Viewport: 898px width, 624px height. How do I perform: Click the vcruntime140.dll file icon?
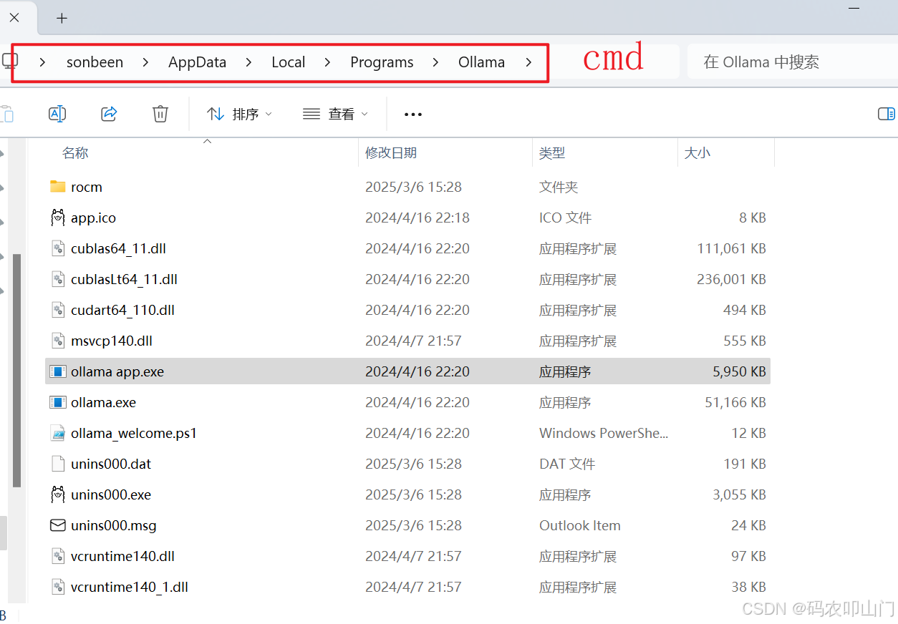coord(58,556)
